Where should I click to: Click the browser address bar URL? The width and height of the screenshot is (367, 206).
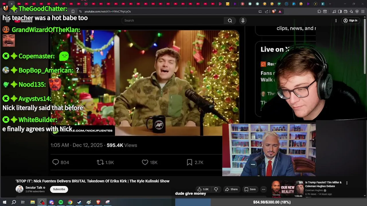[x=108, y=11]
